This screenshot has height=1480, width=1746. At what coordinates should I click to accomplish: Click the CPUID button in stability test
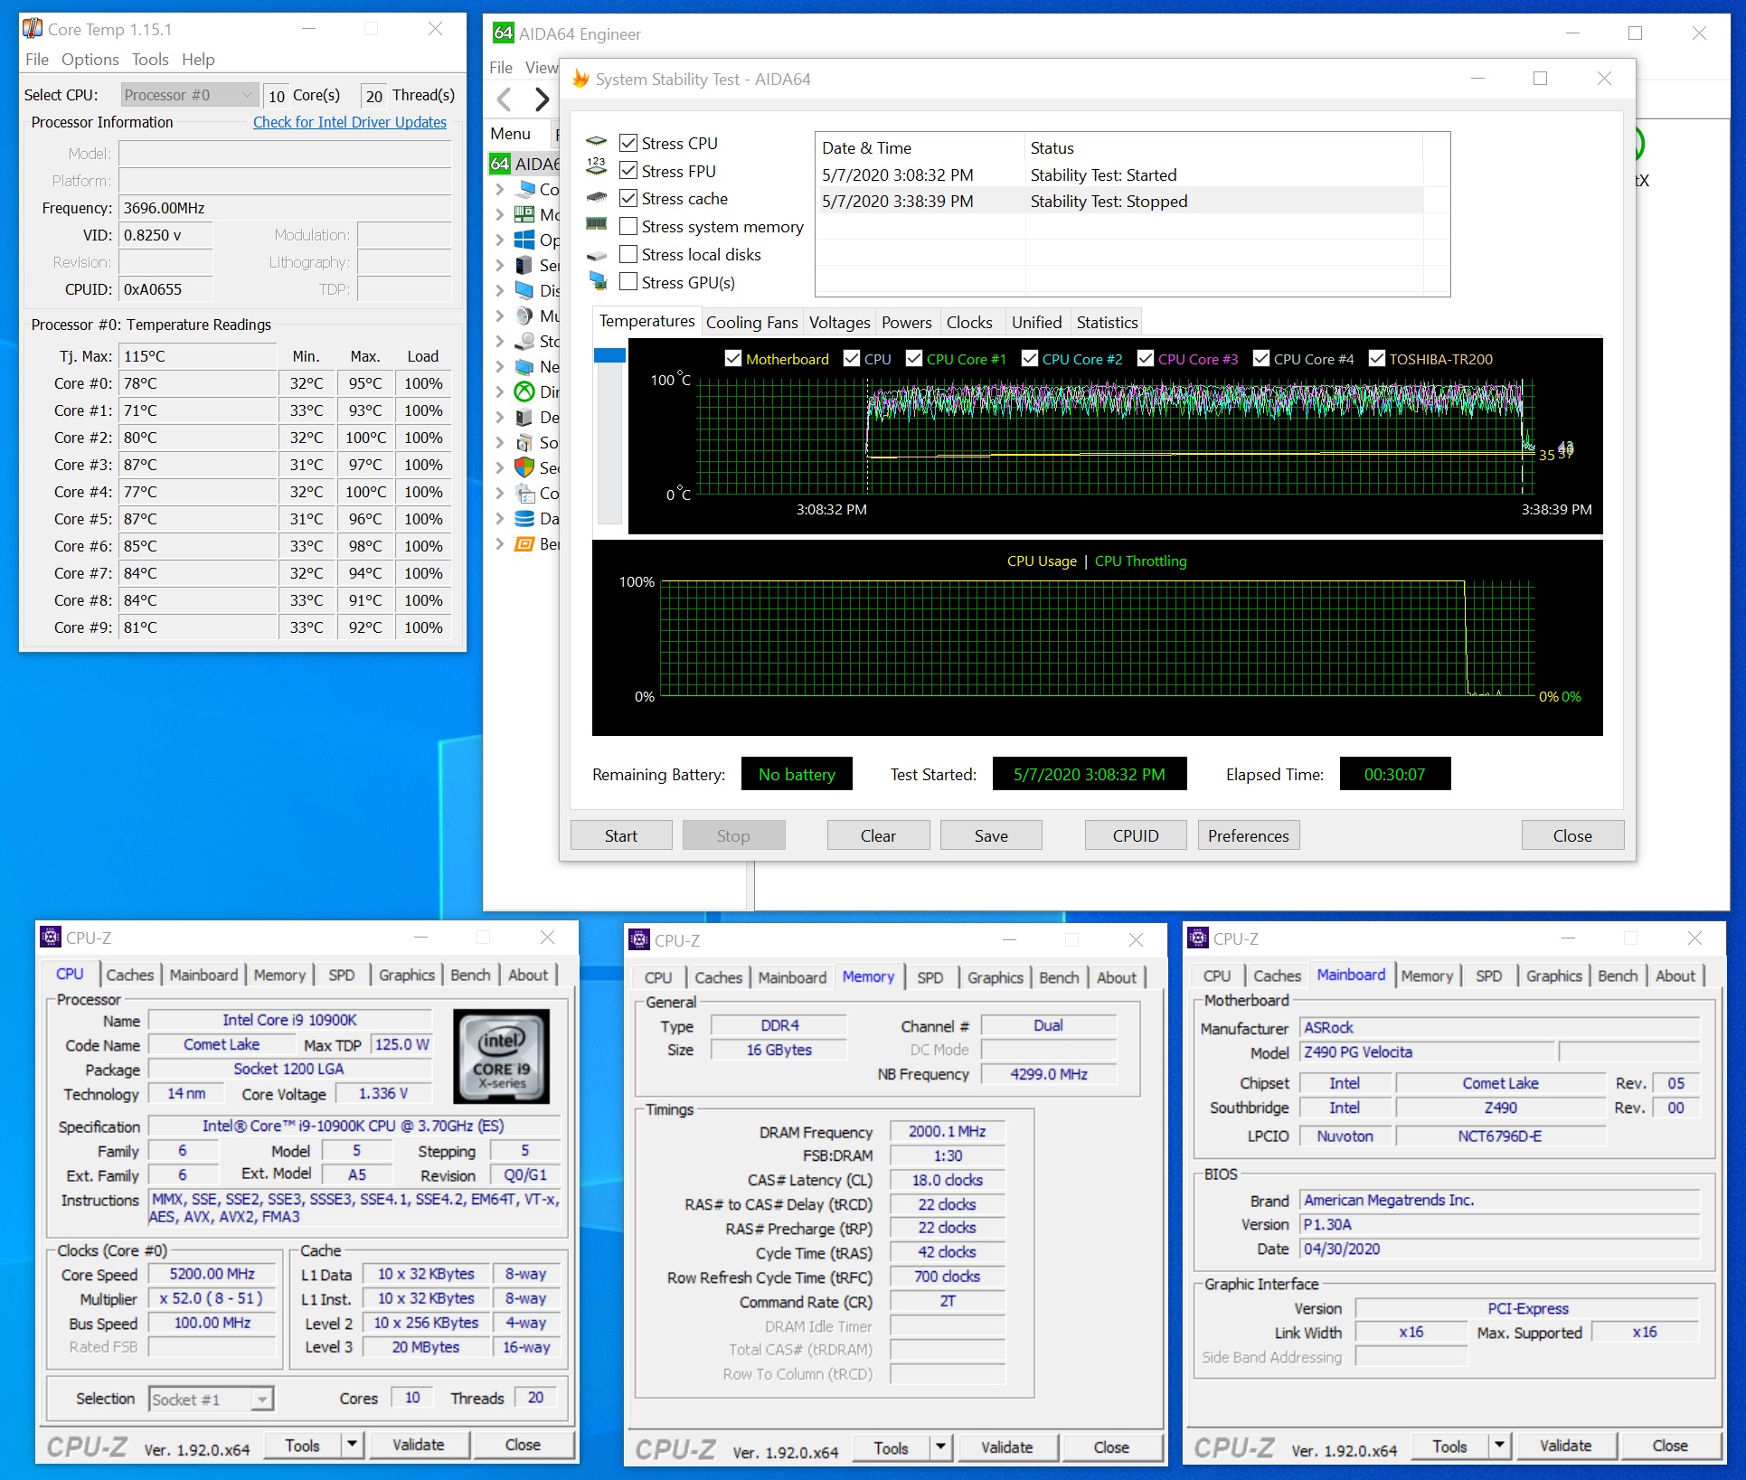[x=1136, y=835]
